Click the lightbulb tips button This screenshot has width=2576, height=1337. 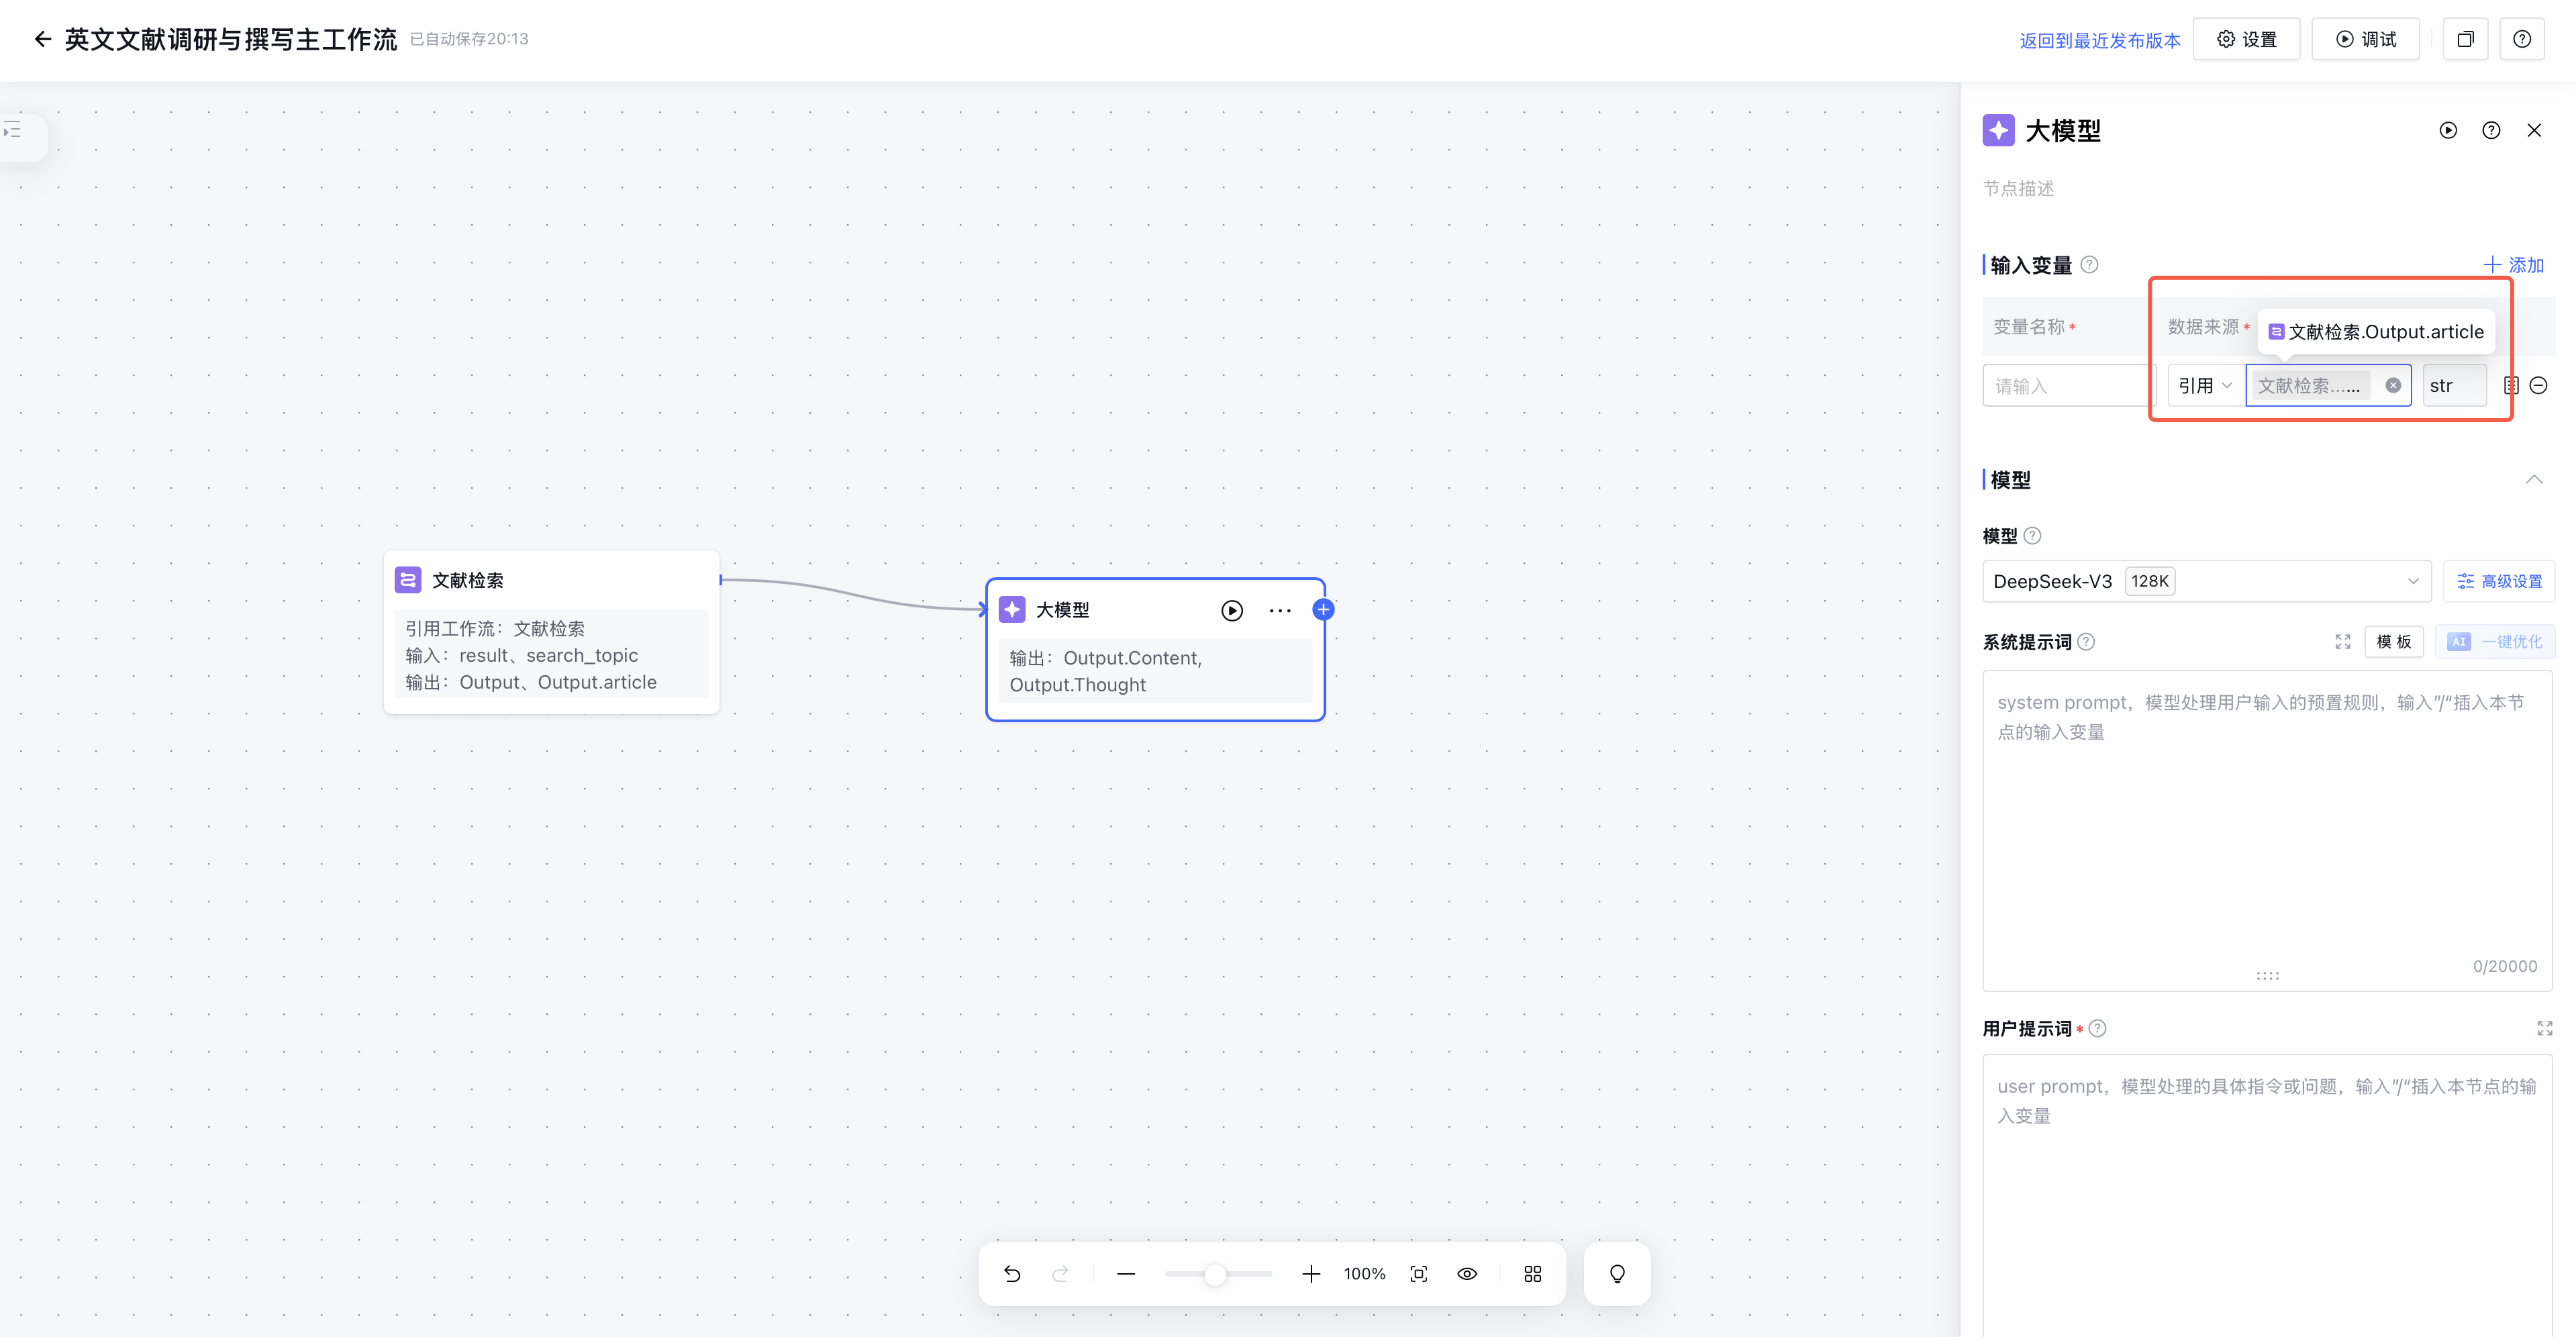click(1616, 1273)
